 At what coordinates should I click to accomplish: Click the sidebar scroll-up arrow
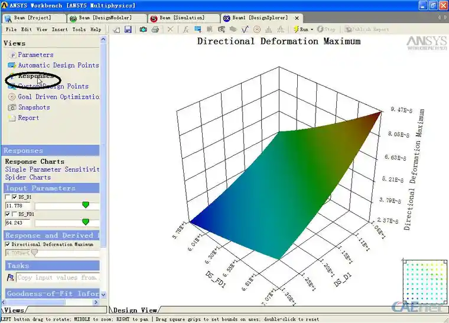(x=103, y=39)
